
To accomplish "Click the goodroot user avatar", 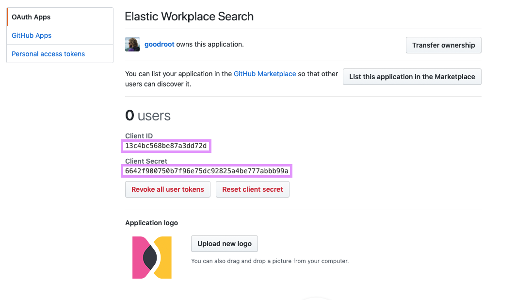I will (x=132, y=44).
